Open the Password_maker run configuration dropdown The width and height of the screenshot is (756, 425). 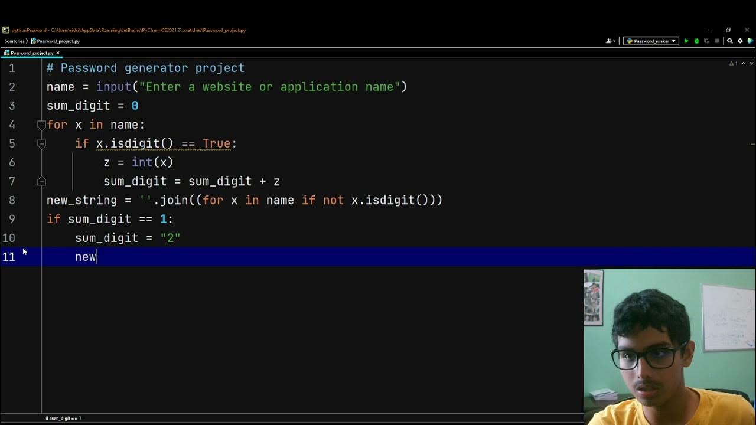pyautogui.click(x=651, y=41)
